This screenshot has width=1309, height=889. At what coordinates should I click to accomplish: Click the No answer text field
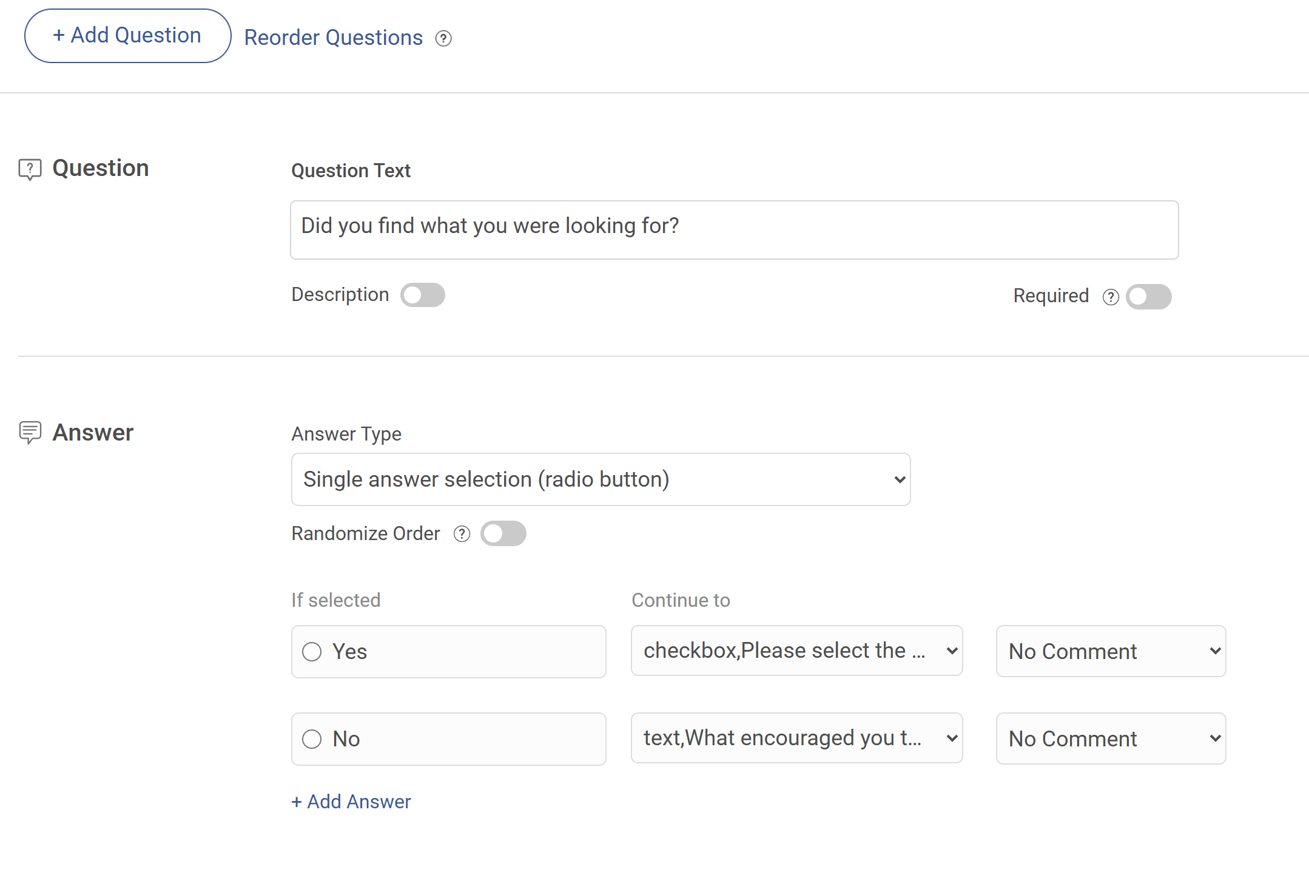point(449,739)
